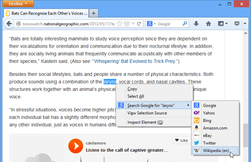This screenshot has width=251, height=162.
Task: Open 'Whispering' Bat Evolved to Trick Prey link
Action: tap(135, 61)
